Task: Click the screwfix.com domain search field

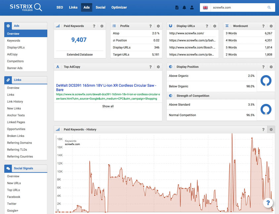Action: click(238, 8)
